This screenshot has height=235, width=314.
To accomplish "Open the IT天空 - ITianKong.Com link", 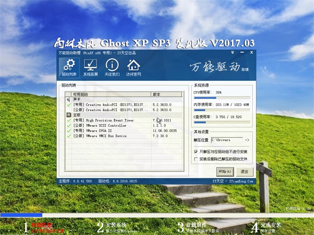I will tap(233, 181).
